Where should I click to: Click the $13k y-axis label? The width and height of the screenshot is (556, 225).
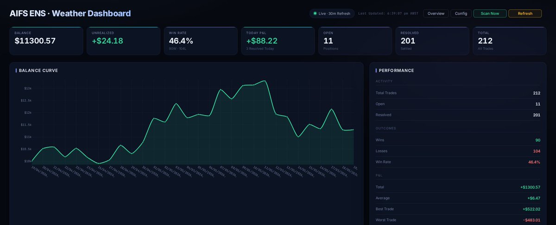click(x=28, y=88)
